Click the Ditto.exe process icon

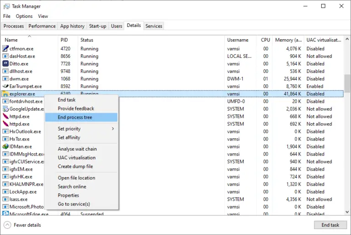coord(6,64)
